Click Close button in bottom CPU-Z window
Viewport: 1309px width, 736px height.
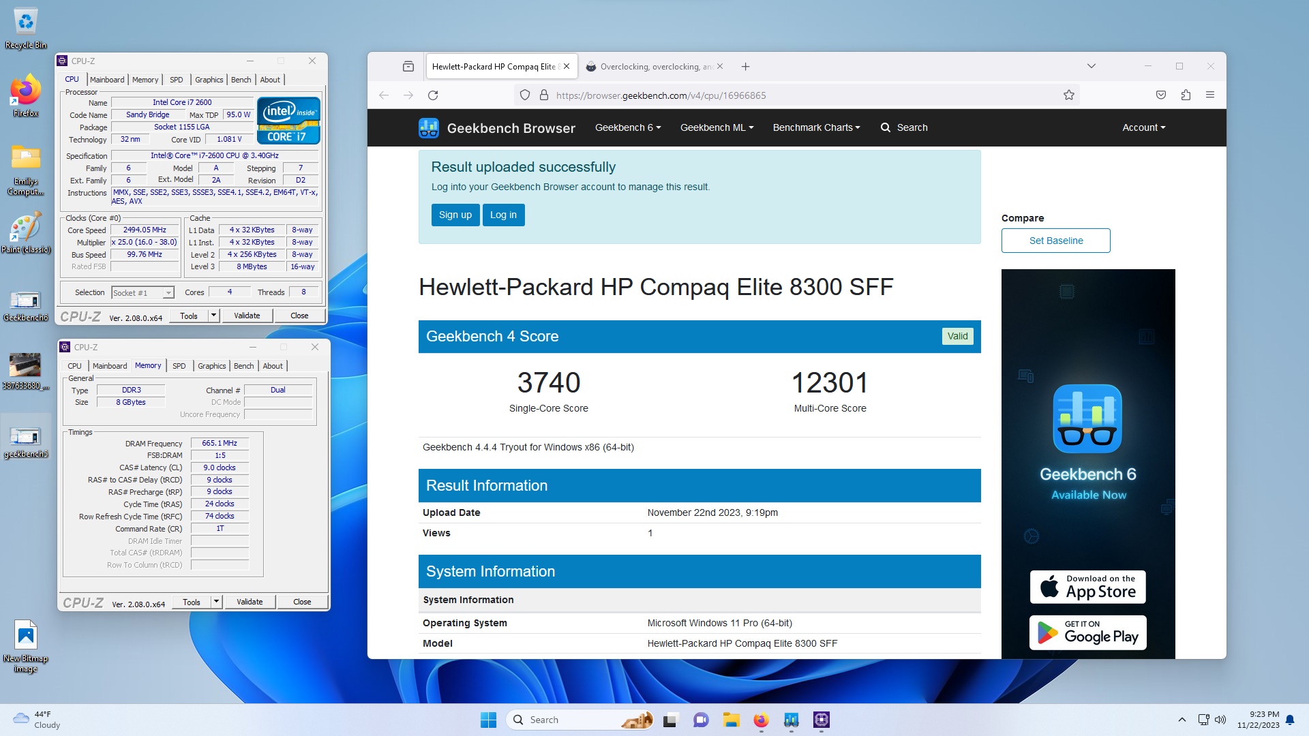[302, 602]
